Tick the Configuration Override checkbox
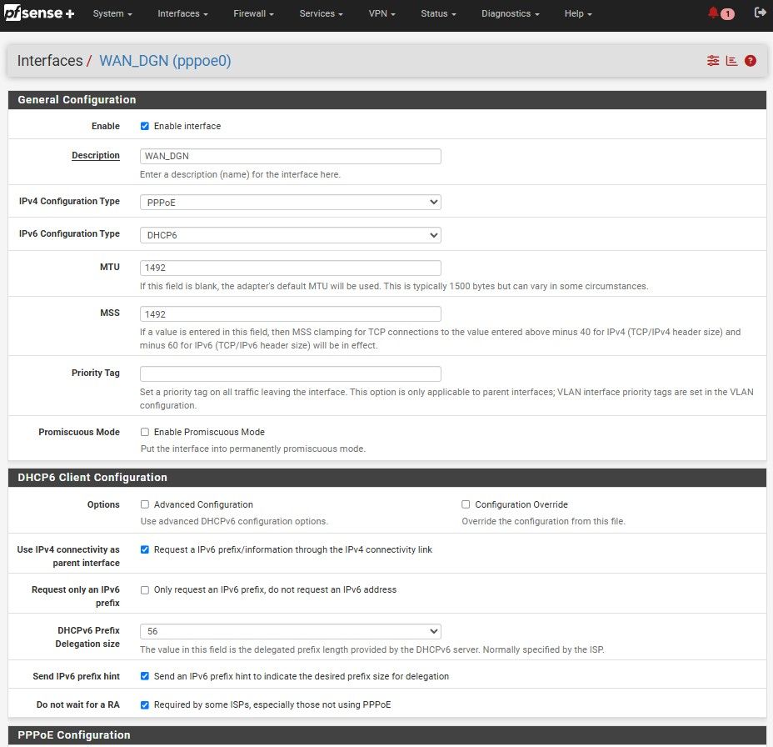Screen dimensions: 773x747 (x=466, y=504)
